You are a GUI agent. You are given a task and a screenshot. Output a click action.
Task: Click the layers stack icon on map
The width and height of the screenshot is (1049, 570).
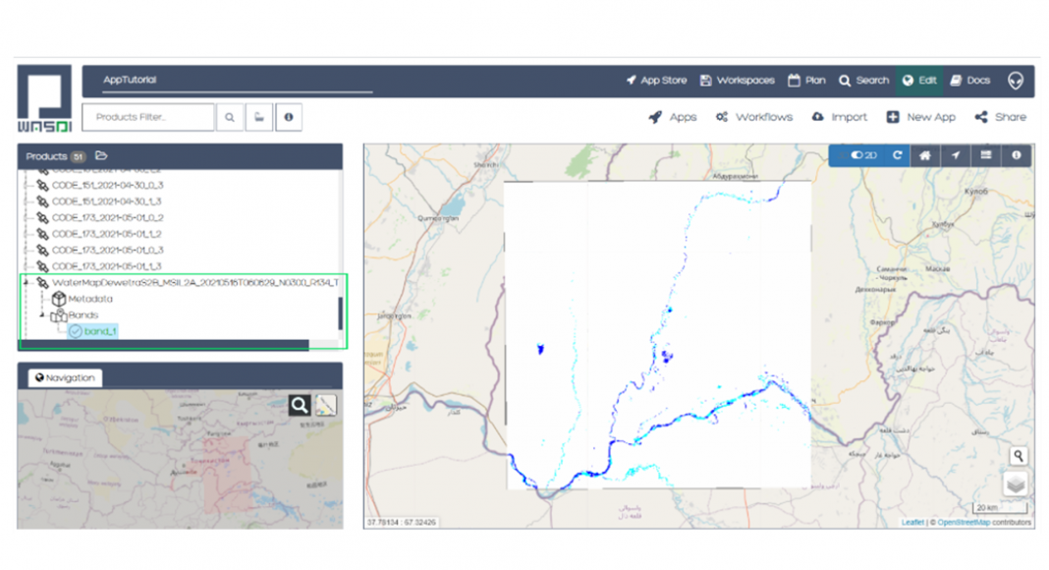click(1016, 484)
